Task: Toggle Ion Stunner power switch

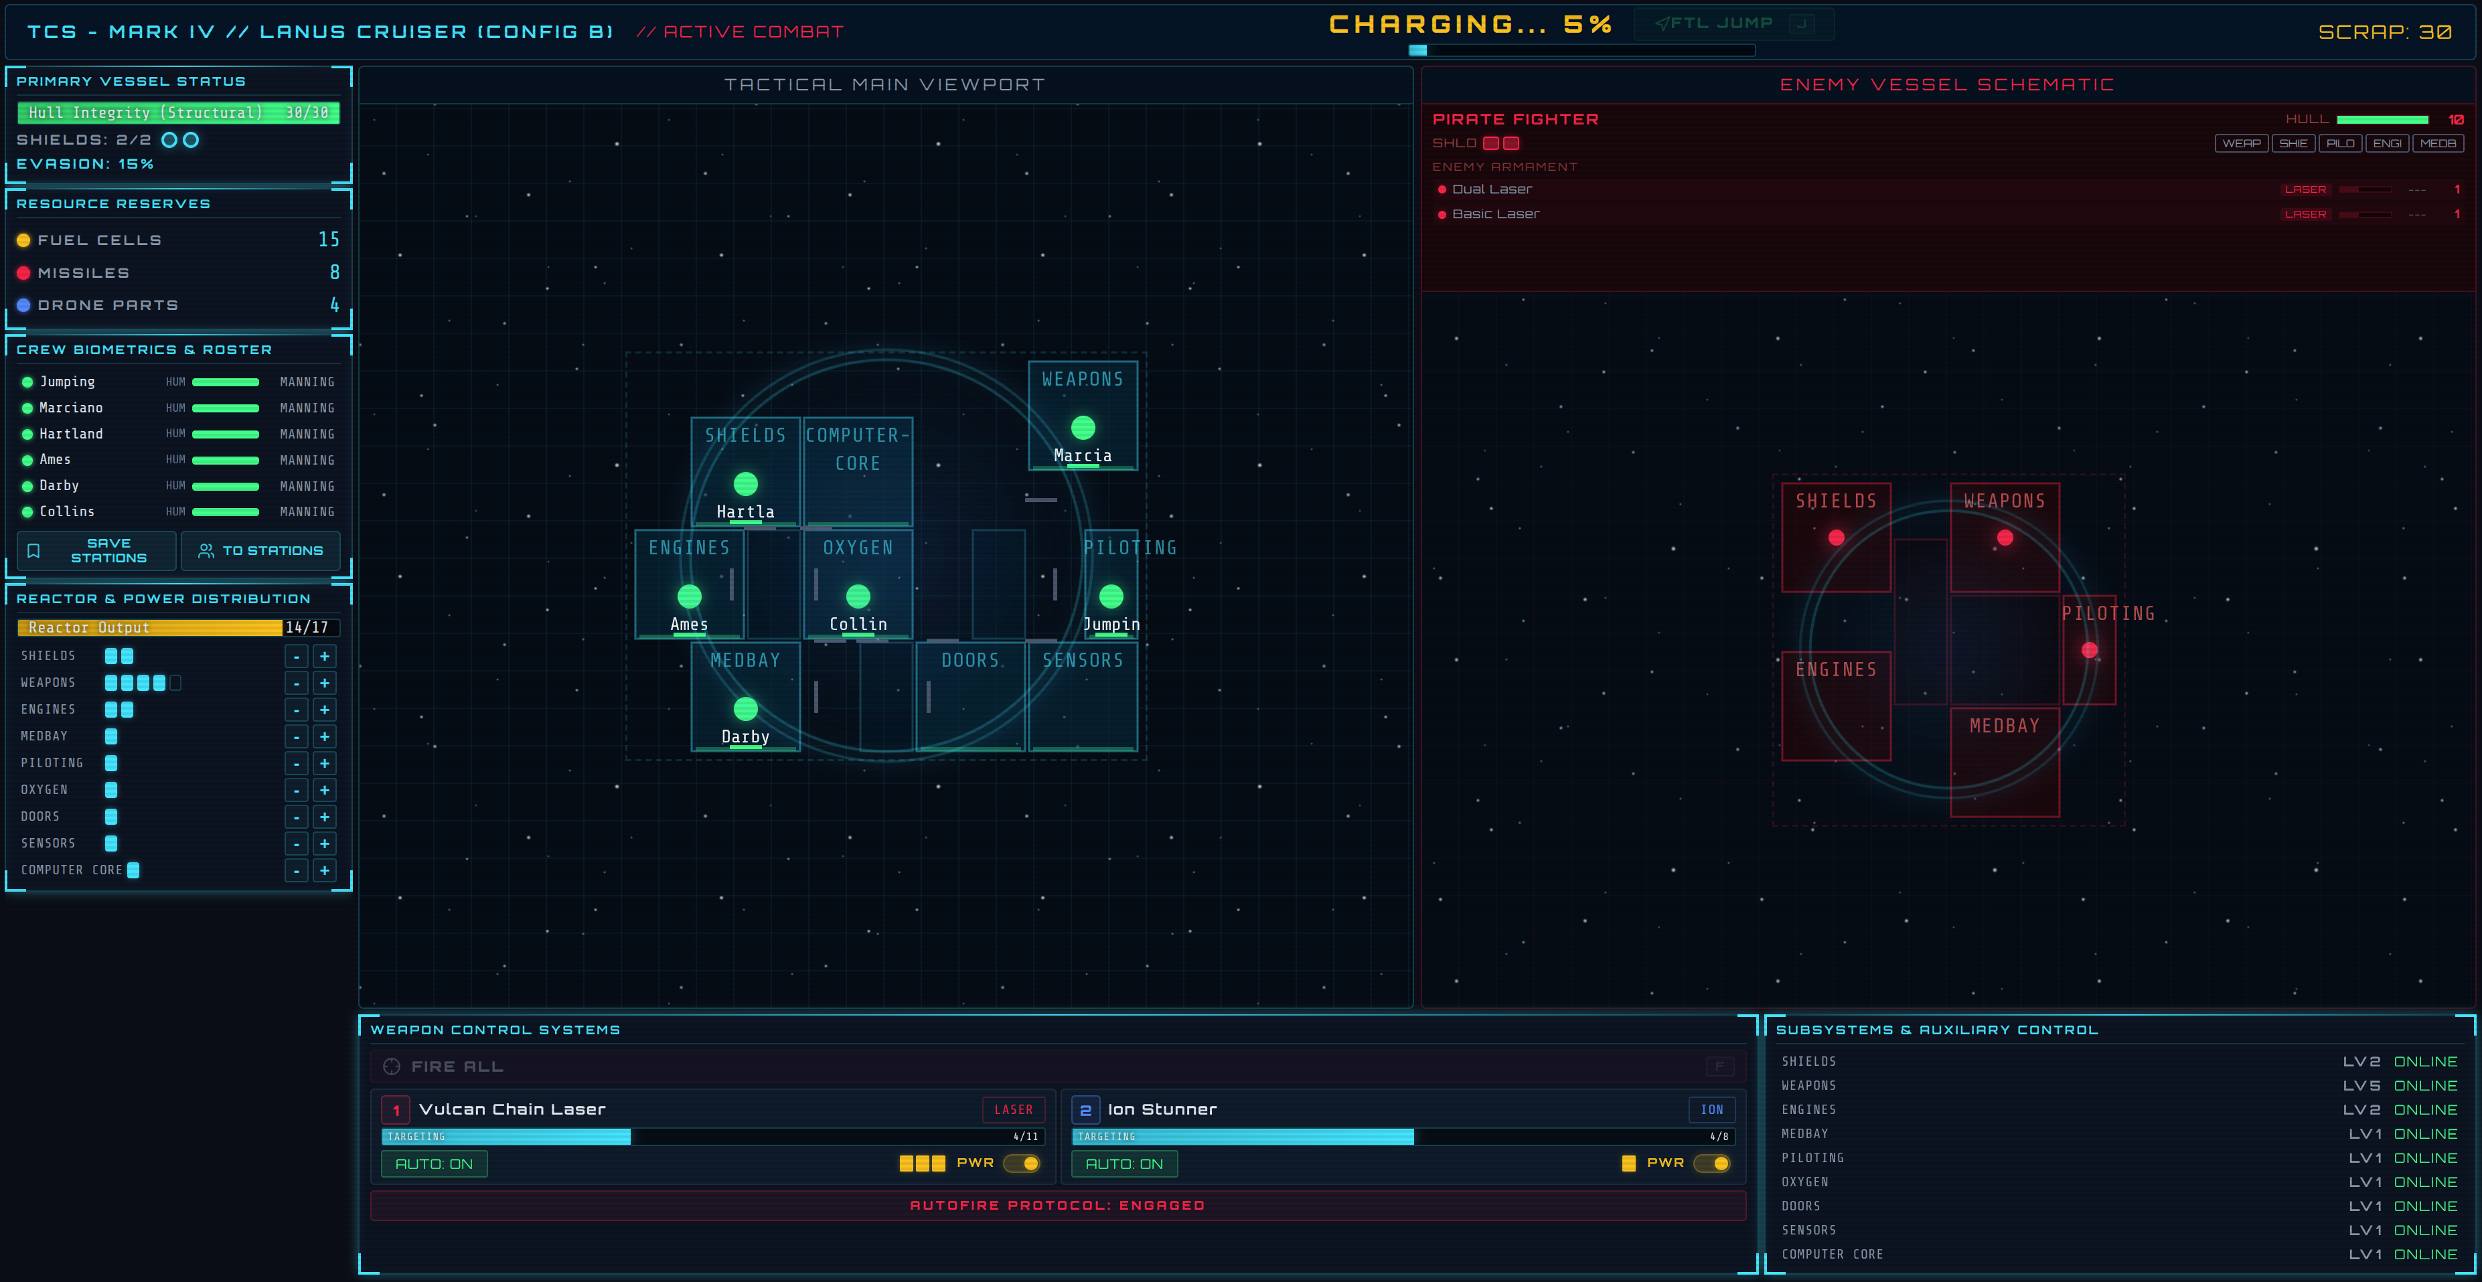Action: tap(1711, 1164)
